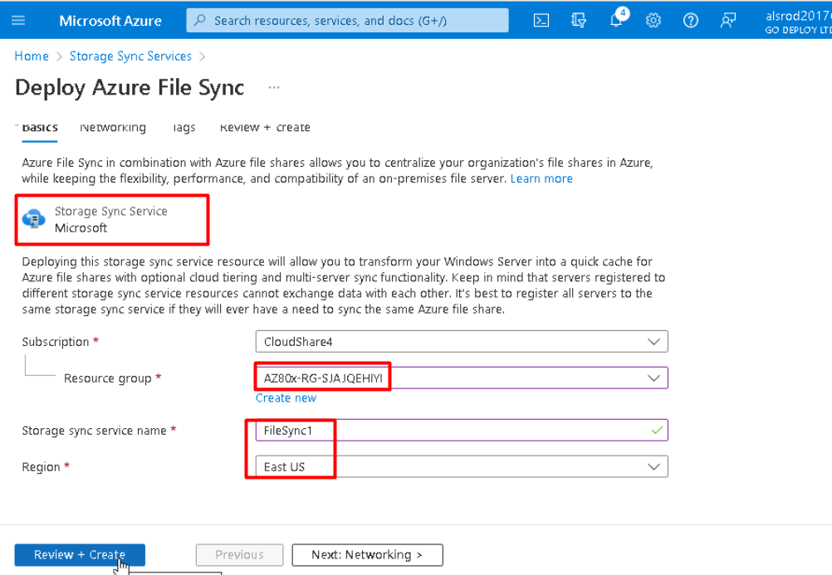Go to Storage Sync Services breadcrumb

tap(130, 56)
